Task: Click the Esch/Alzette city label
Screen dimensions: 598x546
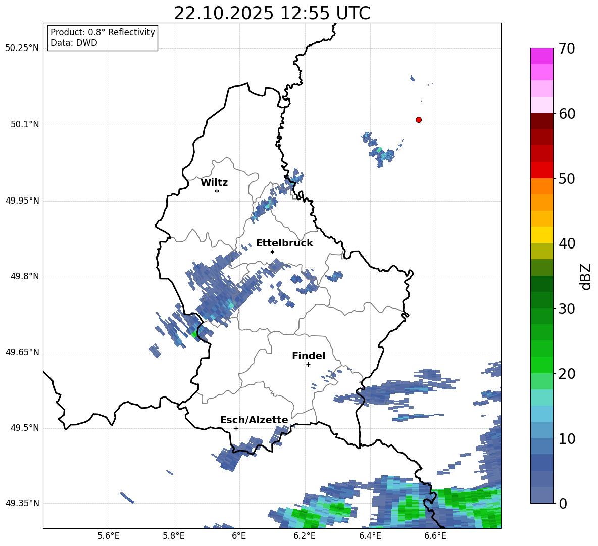Action: click(254, 420)
